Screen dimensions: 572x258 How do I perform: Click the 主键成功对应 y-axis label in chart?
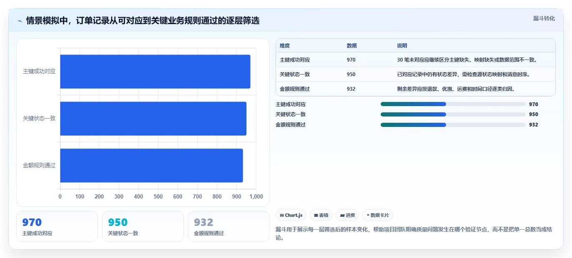[x=39, y=72]
